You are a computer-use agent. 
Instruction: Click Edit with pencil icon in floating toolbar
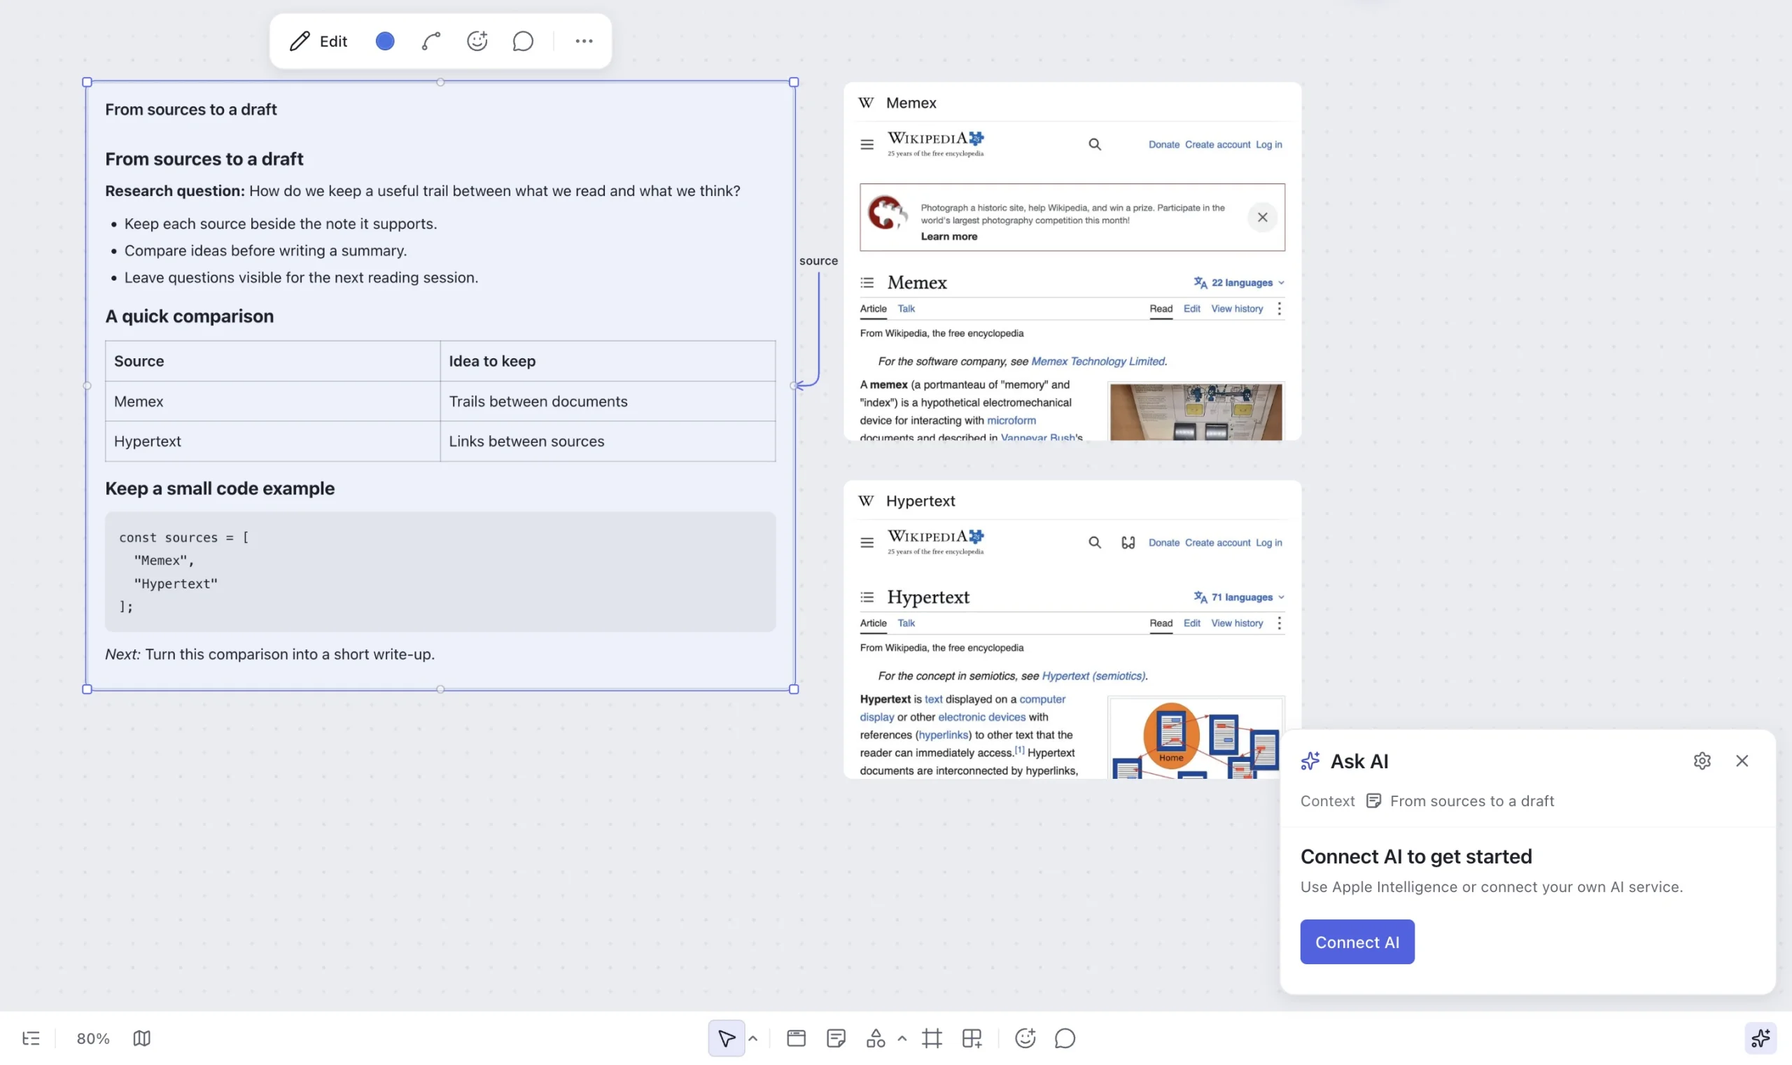pyautogui.click(x=318, y=41)
